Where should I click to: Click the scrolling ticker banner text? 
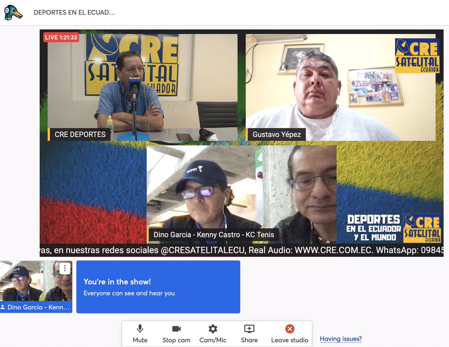[x=242, y=250]
